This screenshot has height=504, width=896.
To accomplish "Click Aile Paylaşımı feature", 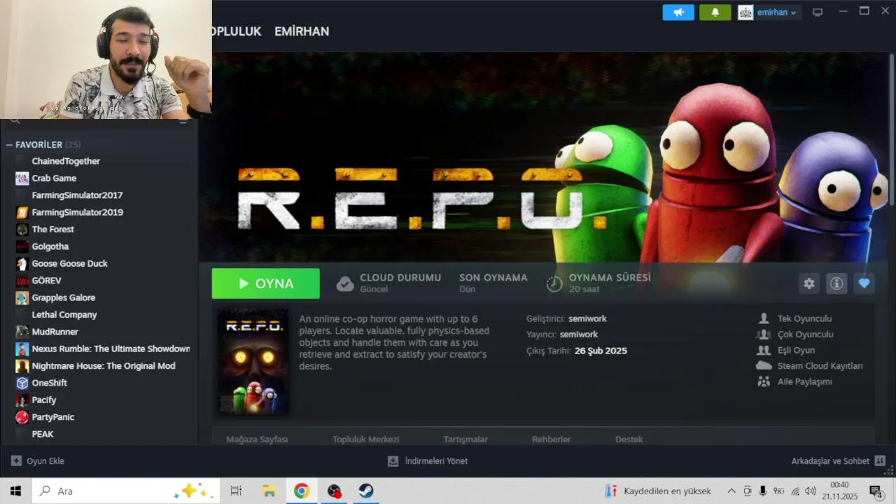I will click(x=804, y=381).
